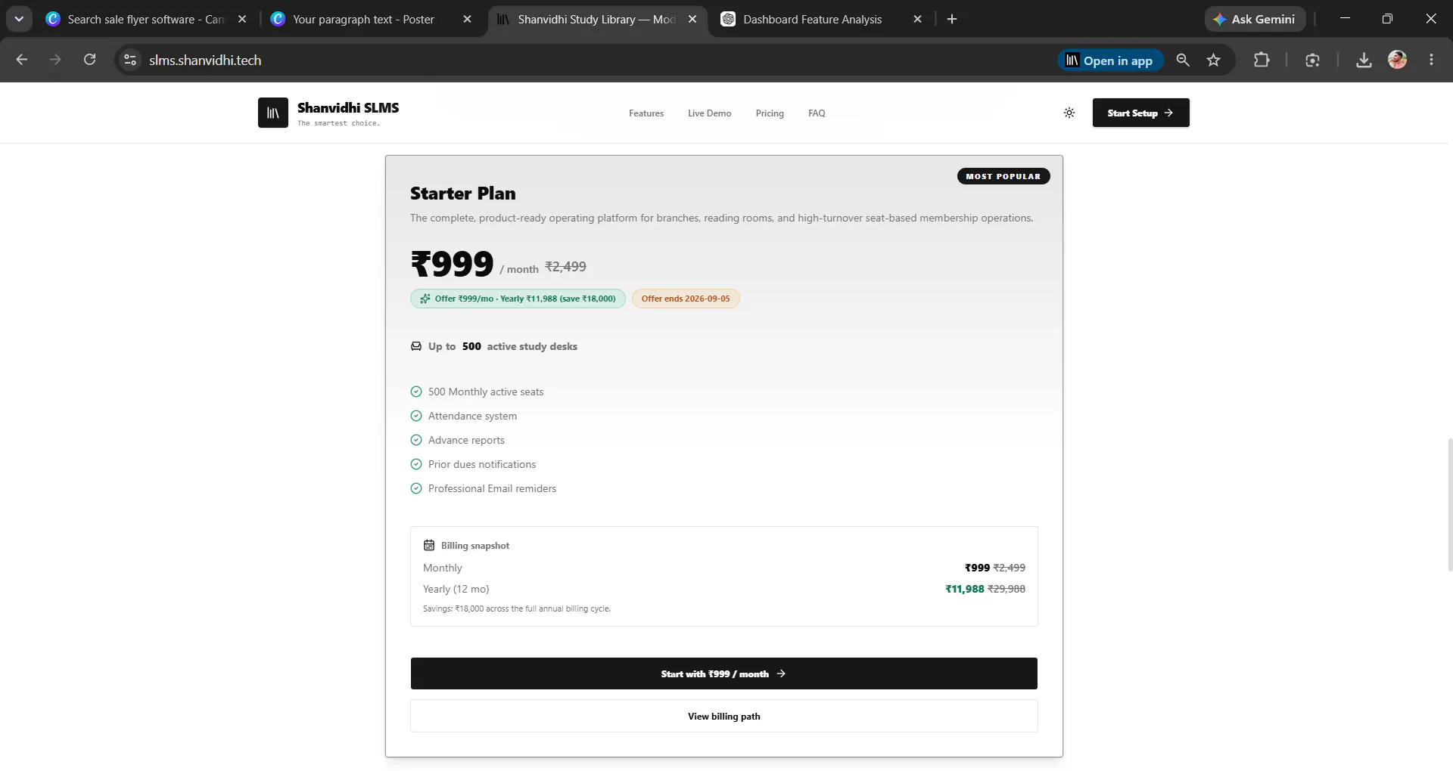The height and width of the screenshot is (771, 1453).
Task: Click the Attendance system check icon
Action: click(x=416, y=416)
